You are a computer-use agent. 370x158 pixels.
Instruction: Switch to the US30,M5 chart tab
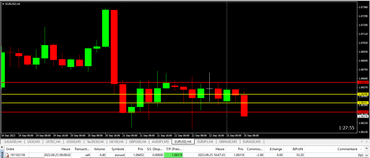[34, 142]
